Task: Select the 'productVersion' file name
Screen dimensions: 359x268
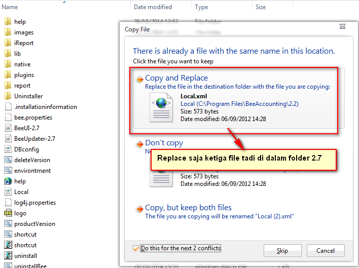Action: pos(34,224)
